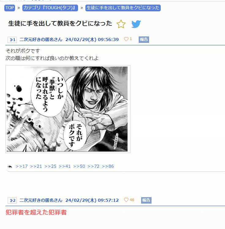225x229 pixels.
Task: Click the reply arrow icon below post 1
Action: [10, 167]
